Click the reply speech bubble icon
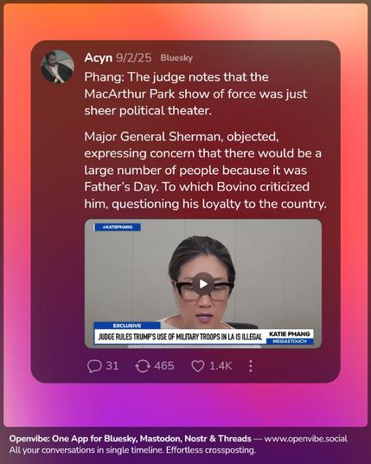 (94, 366)
